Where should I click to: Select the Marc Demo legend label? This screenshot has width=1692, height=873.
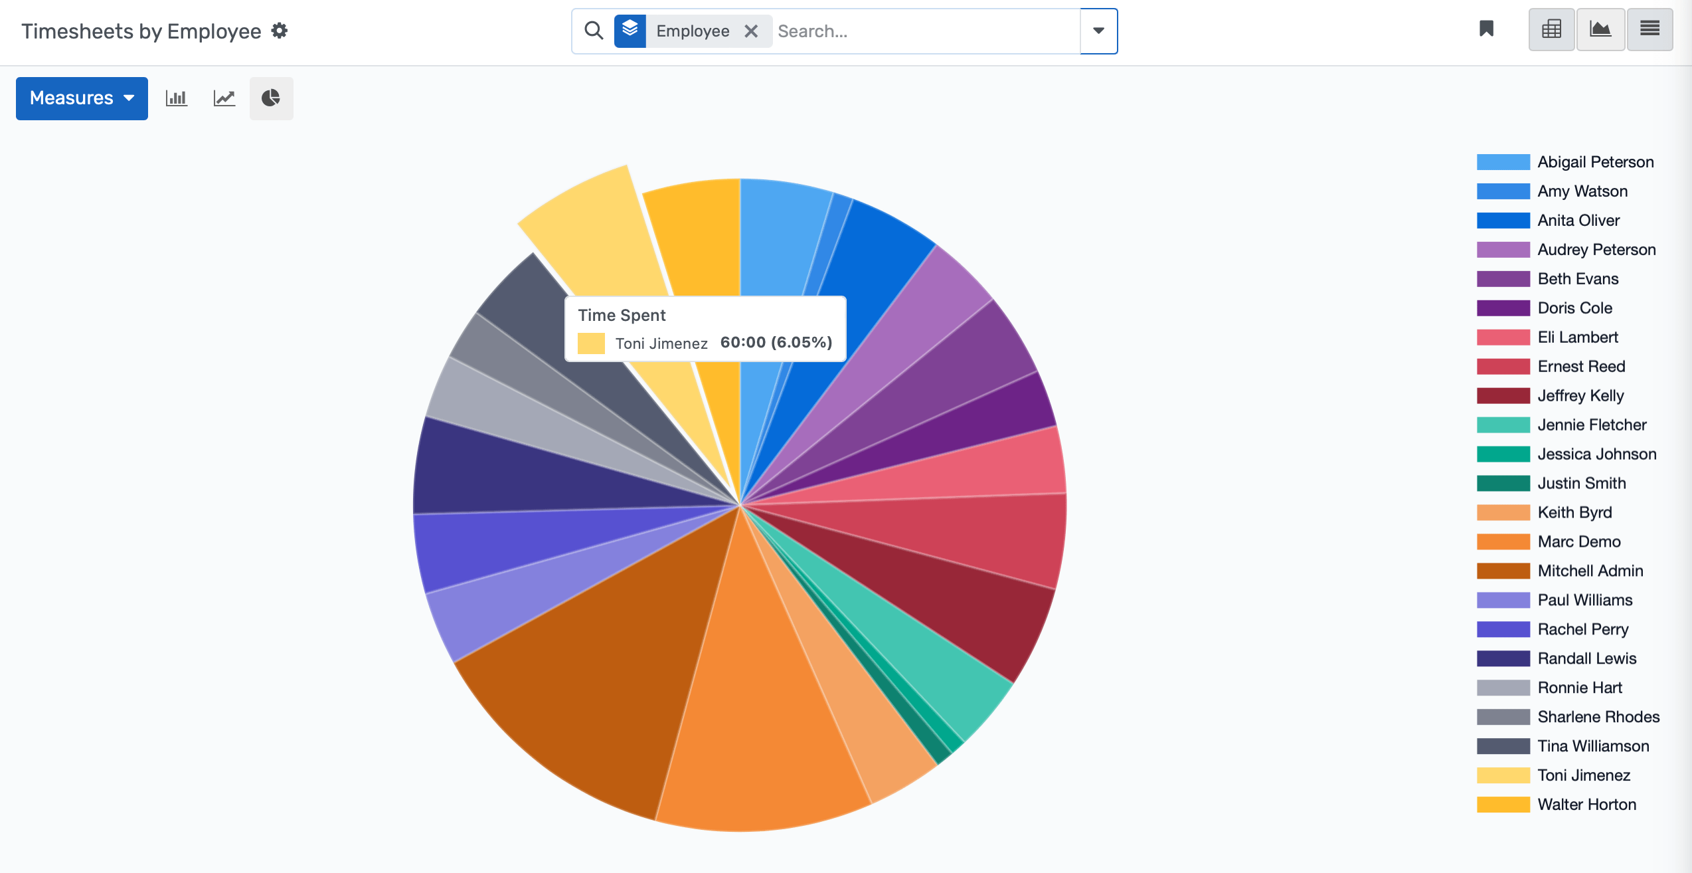[x=1579, y=541]
